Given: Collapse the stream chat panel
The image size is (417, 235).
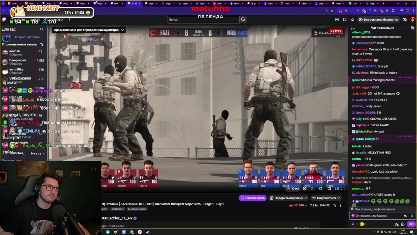Looking at the screenshot, I should 353,29.
